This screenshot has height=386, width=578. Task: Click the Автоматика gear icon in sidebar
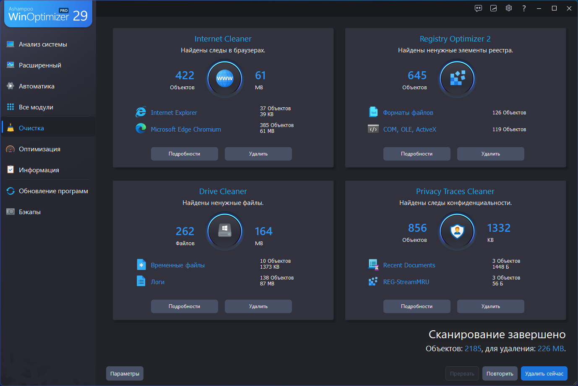[10, 86]
